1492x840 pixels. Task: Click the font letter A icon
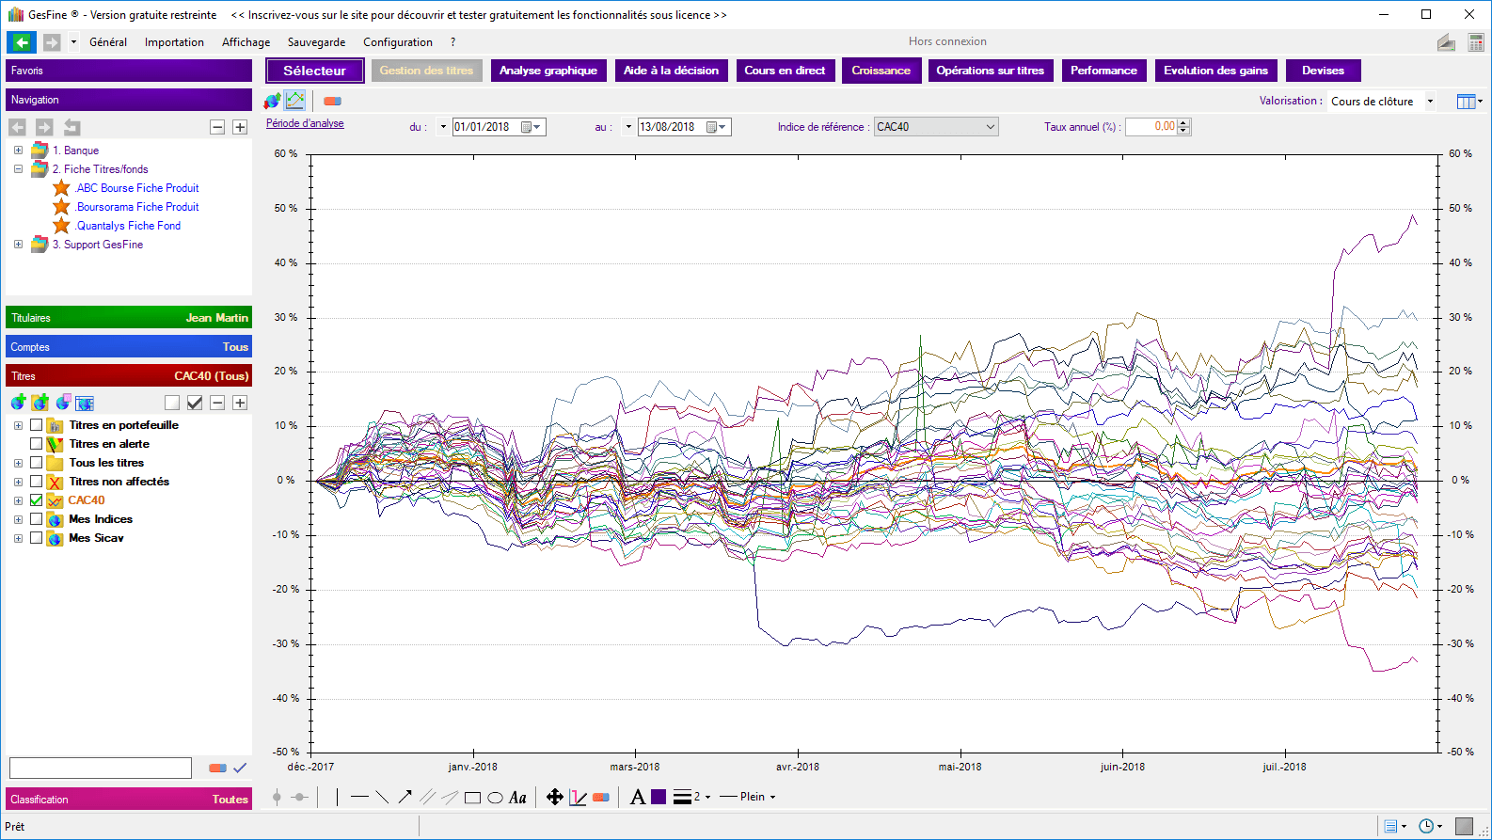638,797
